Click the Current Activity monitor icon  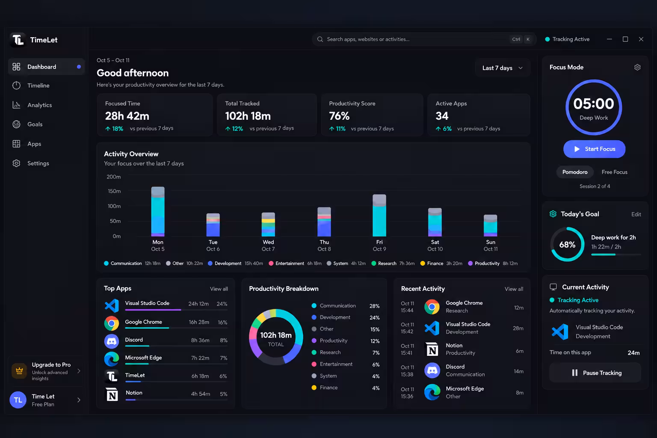click(x=553, y=287)
